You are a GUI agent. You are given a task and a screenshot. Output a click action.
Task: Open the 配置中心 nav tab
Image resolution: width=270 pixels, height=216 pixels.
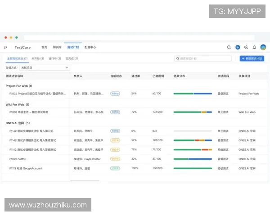tap(90, 47)
